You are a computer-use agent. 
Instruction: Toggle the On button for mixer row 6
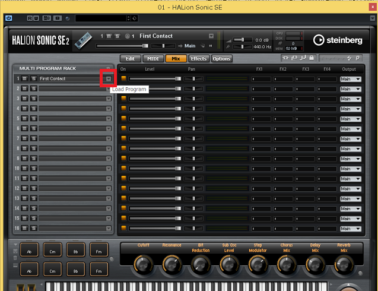(123, 128)
